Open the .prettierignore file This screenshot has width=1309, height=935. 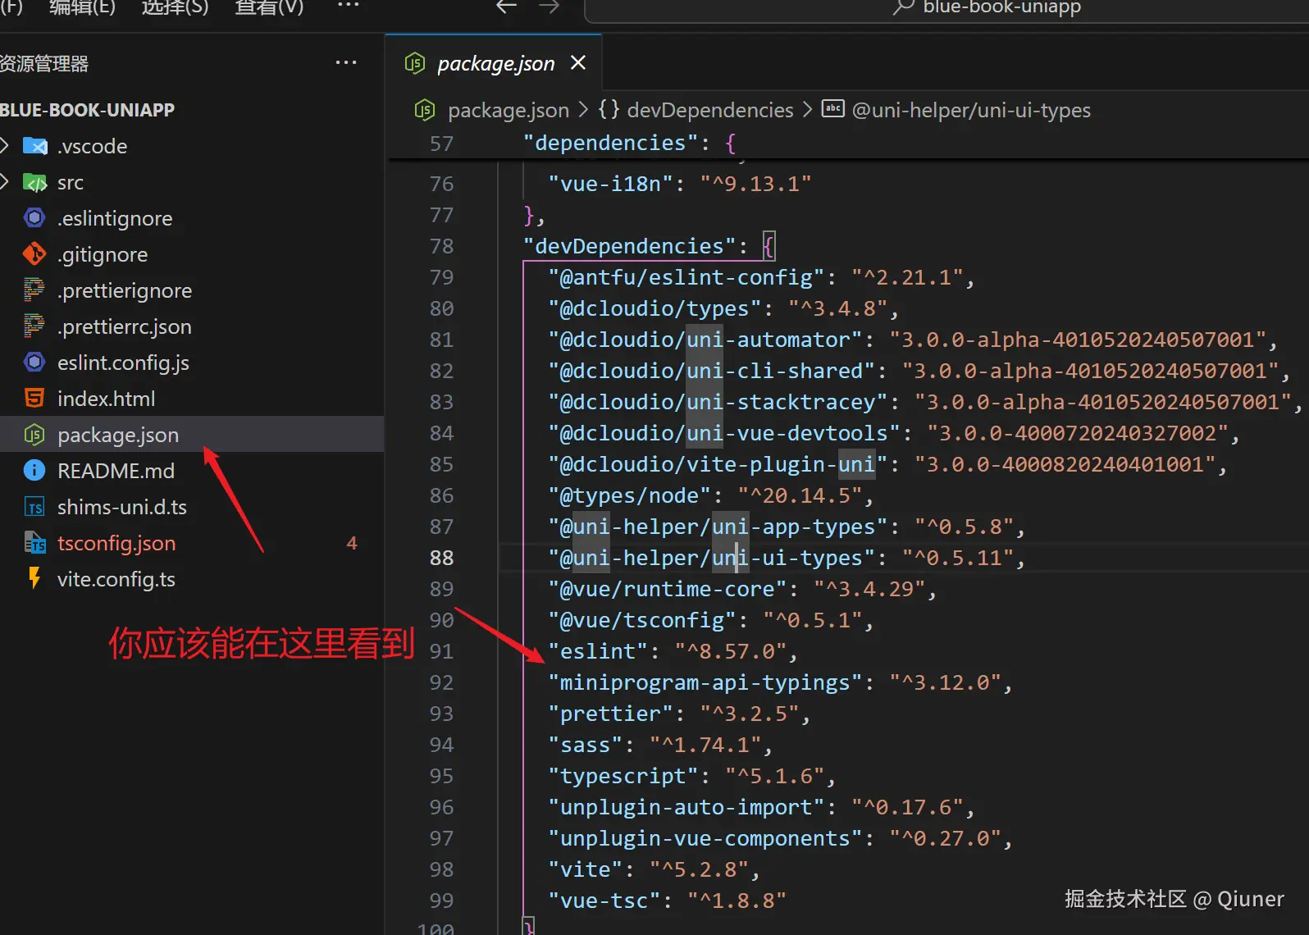point(125,290)
